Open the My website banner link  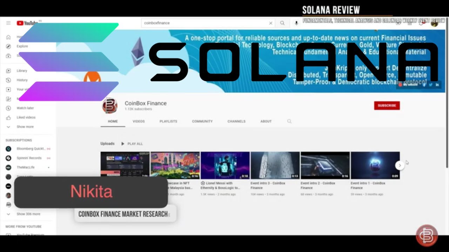click(x=409, y=85)
